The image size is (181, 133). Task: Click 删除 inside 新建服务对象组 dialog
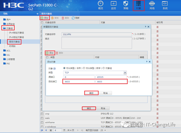(x=59, y=53)
